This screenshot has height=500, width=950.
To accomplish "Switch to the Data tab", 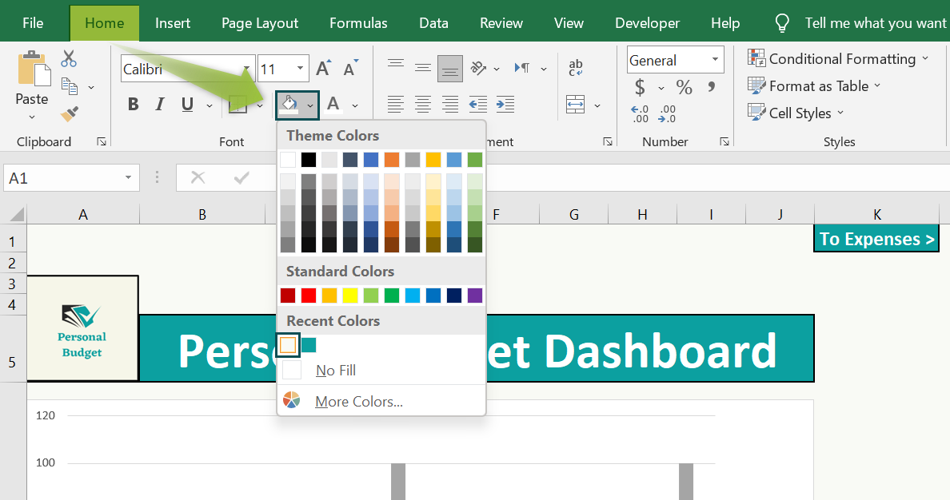I will (x=433, y=23).
